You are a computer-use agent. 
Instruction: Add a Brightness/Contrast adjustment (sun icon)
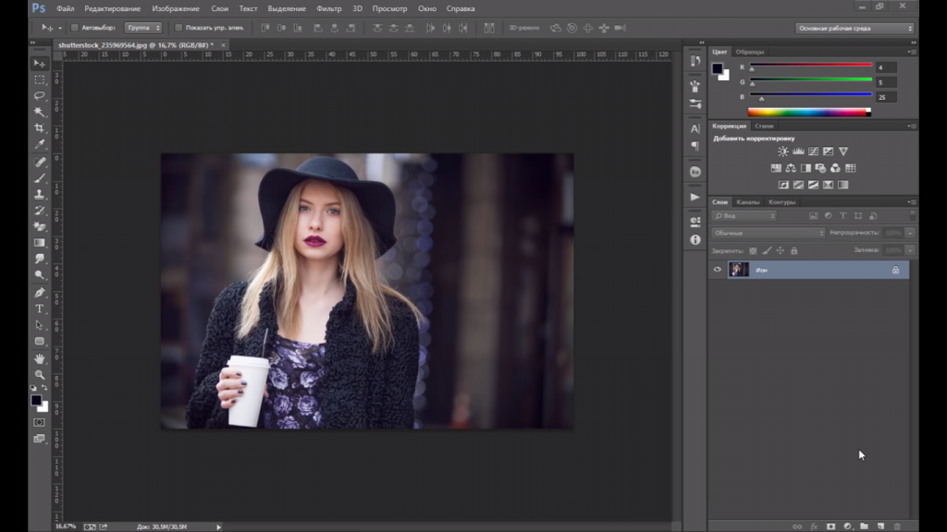coord(783,151)
